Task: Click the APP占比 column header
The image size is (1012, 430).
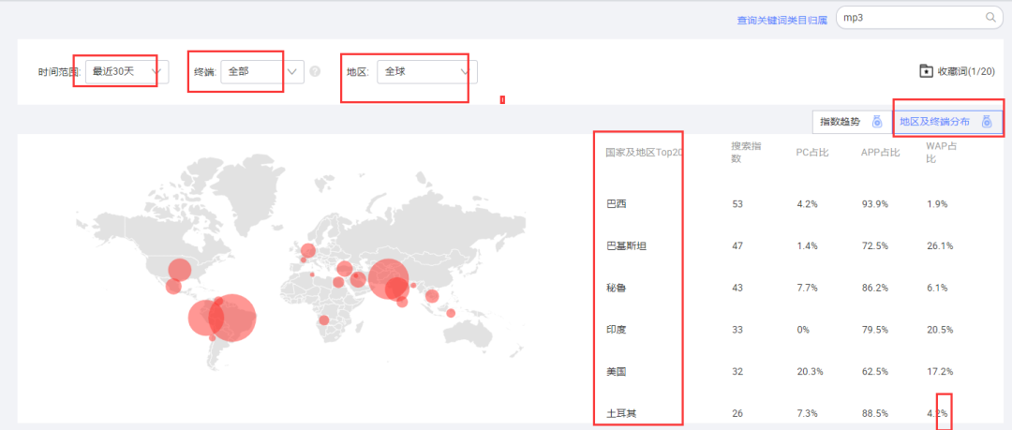Action: pyautogui.click(x=880, y=153)
